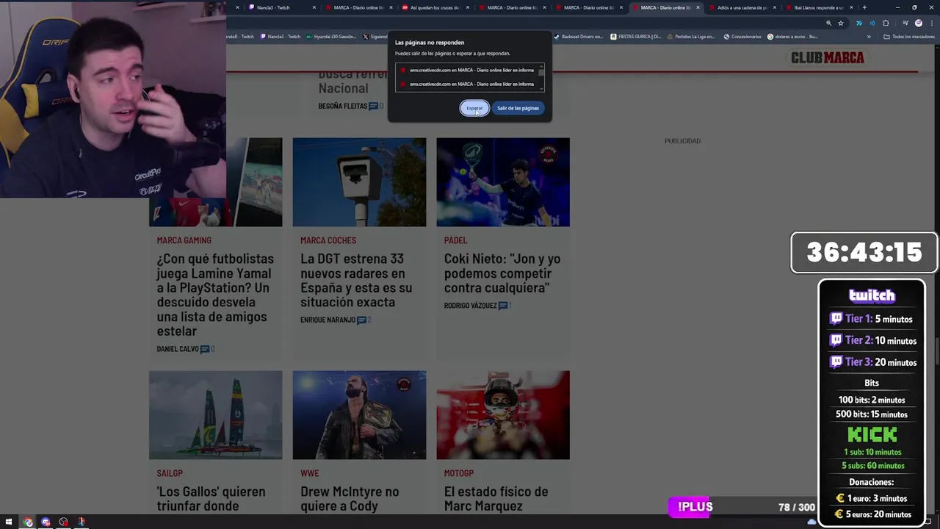This screenshot has width=940, height=529.
Task: Open the media control toolbar icon
Action: click(x=905, y=23)
